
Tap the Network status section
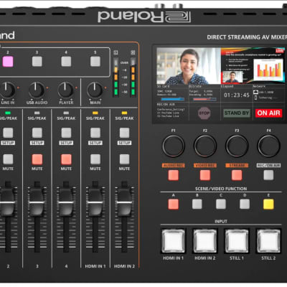pyautogui.click(x=268, y=93)
